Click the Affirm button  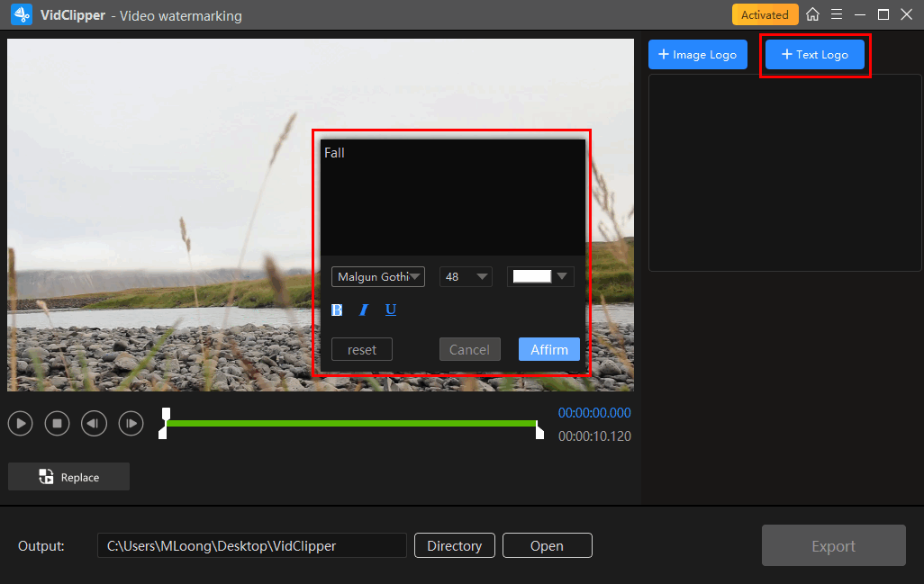pyautogui.click(x=549, y=349)
